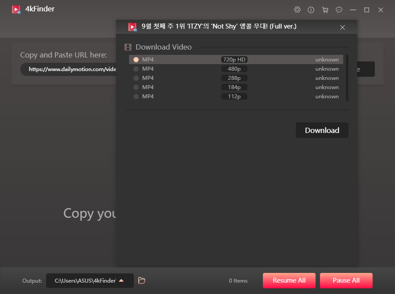Click the film icon beside Download Video
This screenshot has width=395, height=294.
[x=128, y=47]
